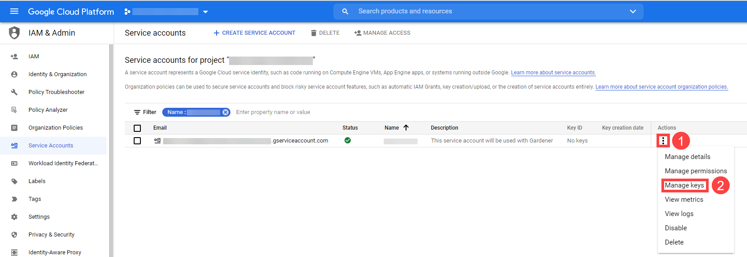Choose Manage permissions in actions menu
Viewport: 747px width, 257px height.
[695, 171]
